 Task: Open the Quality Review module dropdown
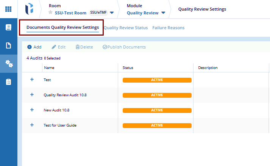pyautogui.click(x=163, y=13)
